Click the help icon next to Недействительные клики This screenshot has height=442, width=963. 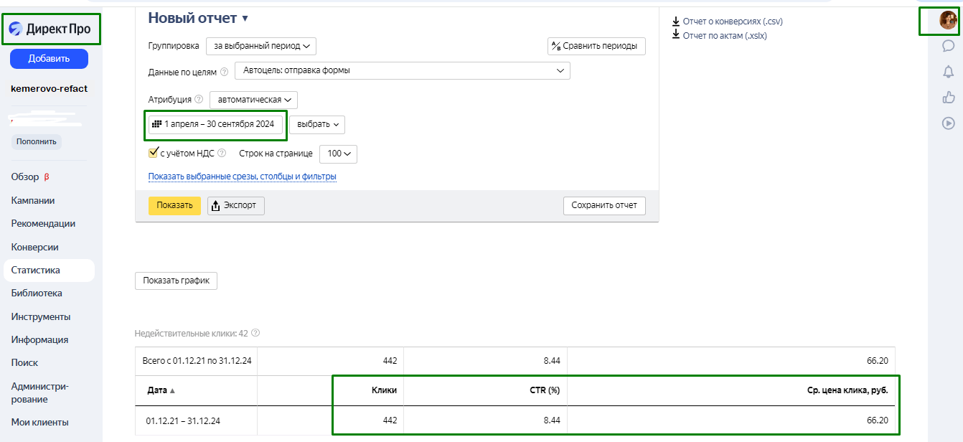click(255, 333)
